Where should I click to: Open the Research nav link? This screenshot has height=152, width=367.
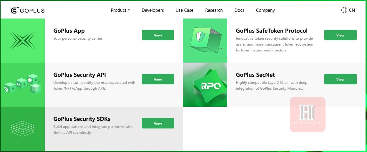click(214, 10)
